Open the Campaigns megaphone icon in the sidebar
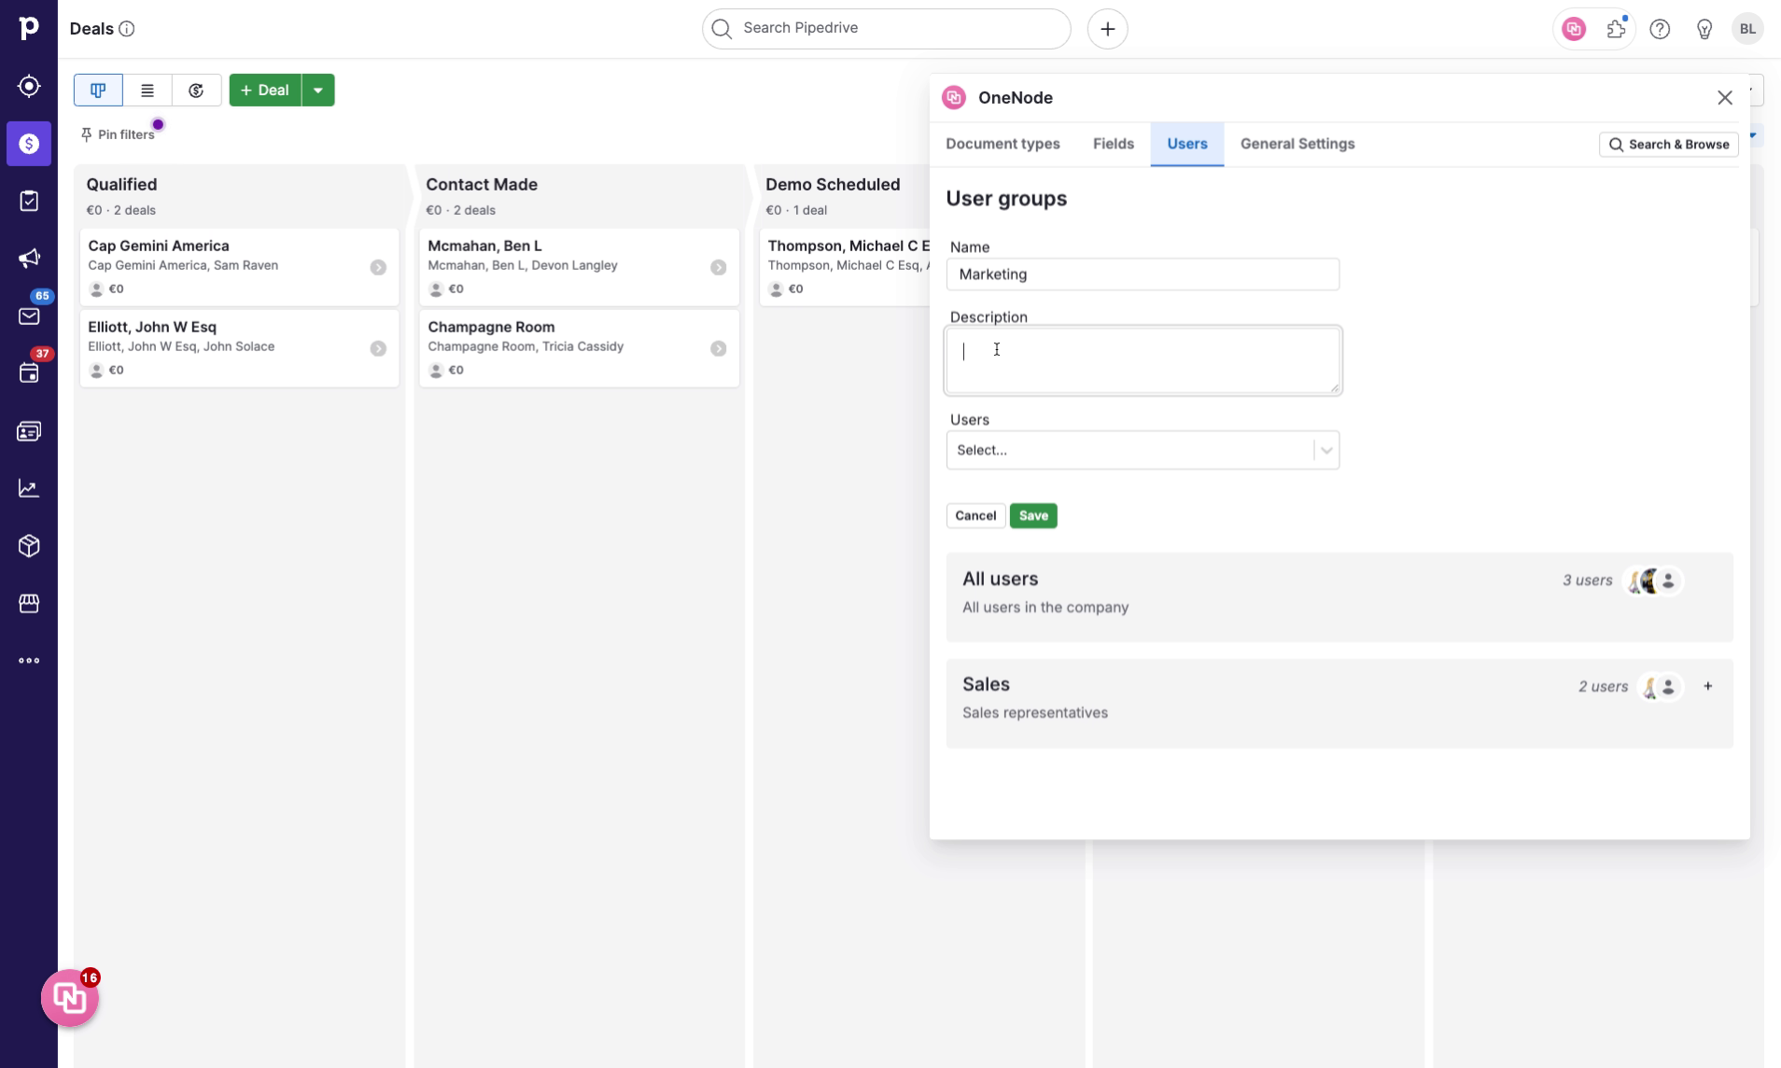Viewport: 1781px width, 1068px height. pos(29,259)
